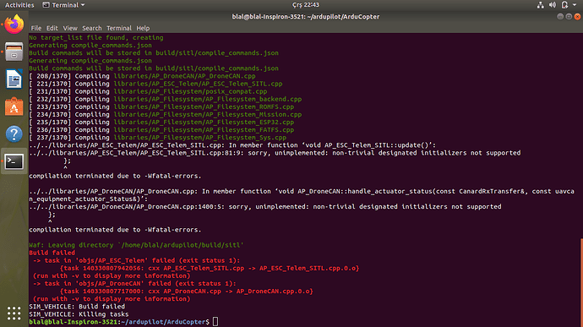583x327 pixels.
Task: Open the Edit menu
Action: coord(52,28)
